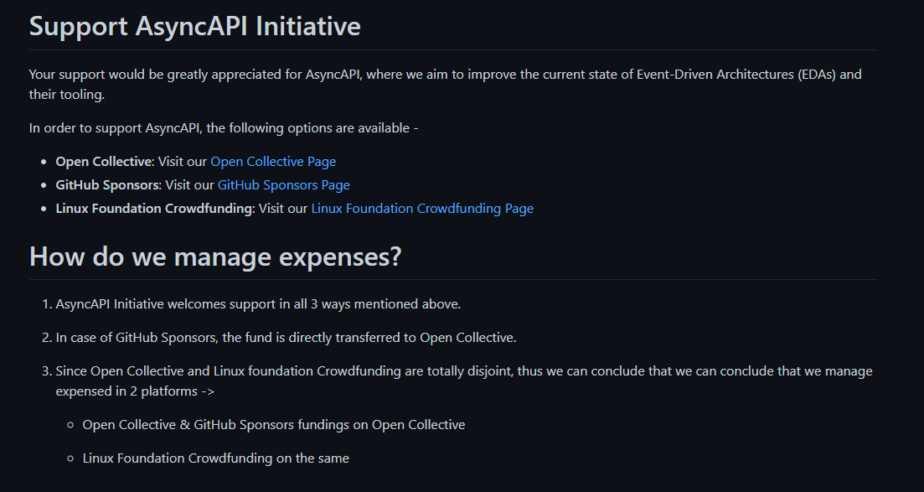The height and width of the screenshot is (492, 924).
Task: Open the Open Collective Page link
Action: point(273,161)
